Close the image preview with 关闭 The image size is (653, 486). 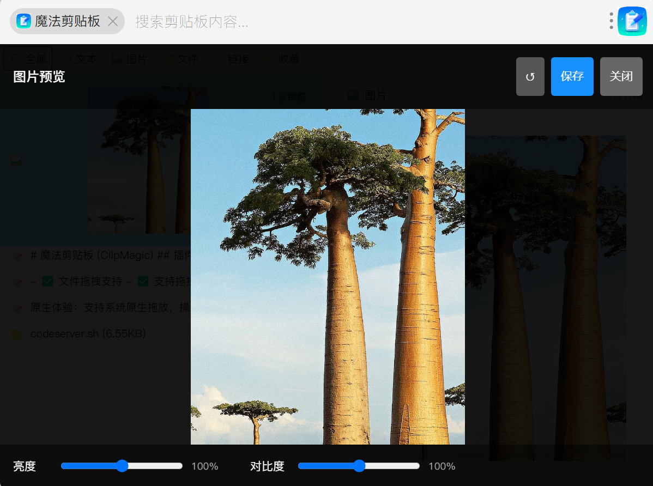pyautogui.click(x=621, y=77)
